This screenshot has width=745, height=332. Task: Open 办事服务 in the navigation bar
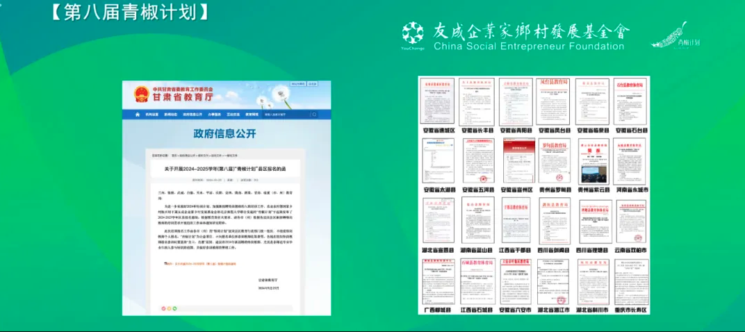click(215, 115)
